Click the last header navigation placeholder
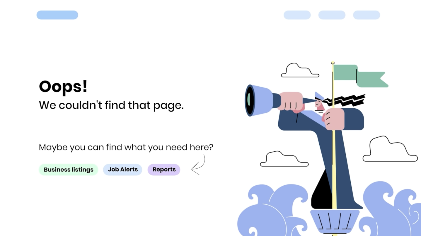The height and width of the screenshot is (236, 421). point(367,15)
